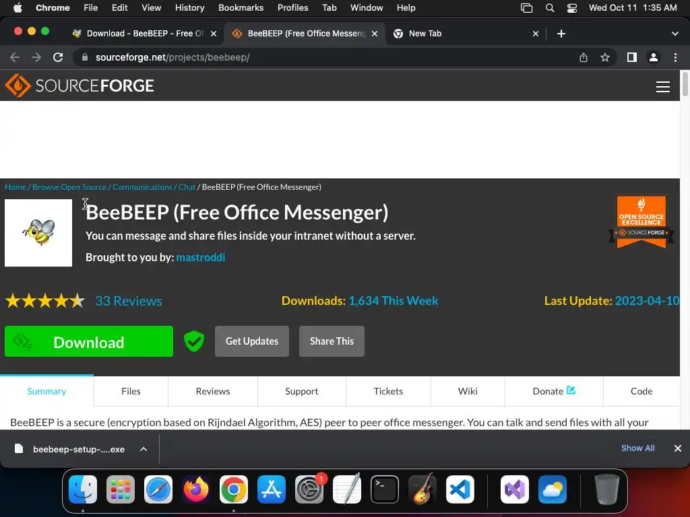Open the SourceForge hamburger menu
The width and height of the screenshot is (690, 517).
[663, 87]
